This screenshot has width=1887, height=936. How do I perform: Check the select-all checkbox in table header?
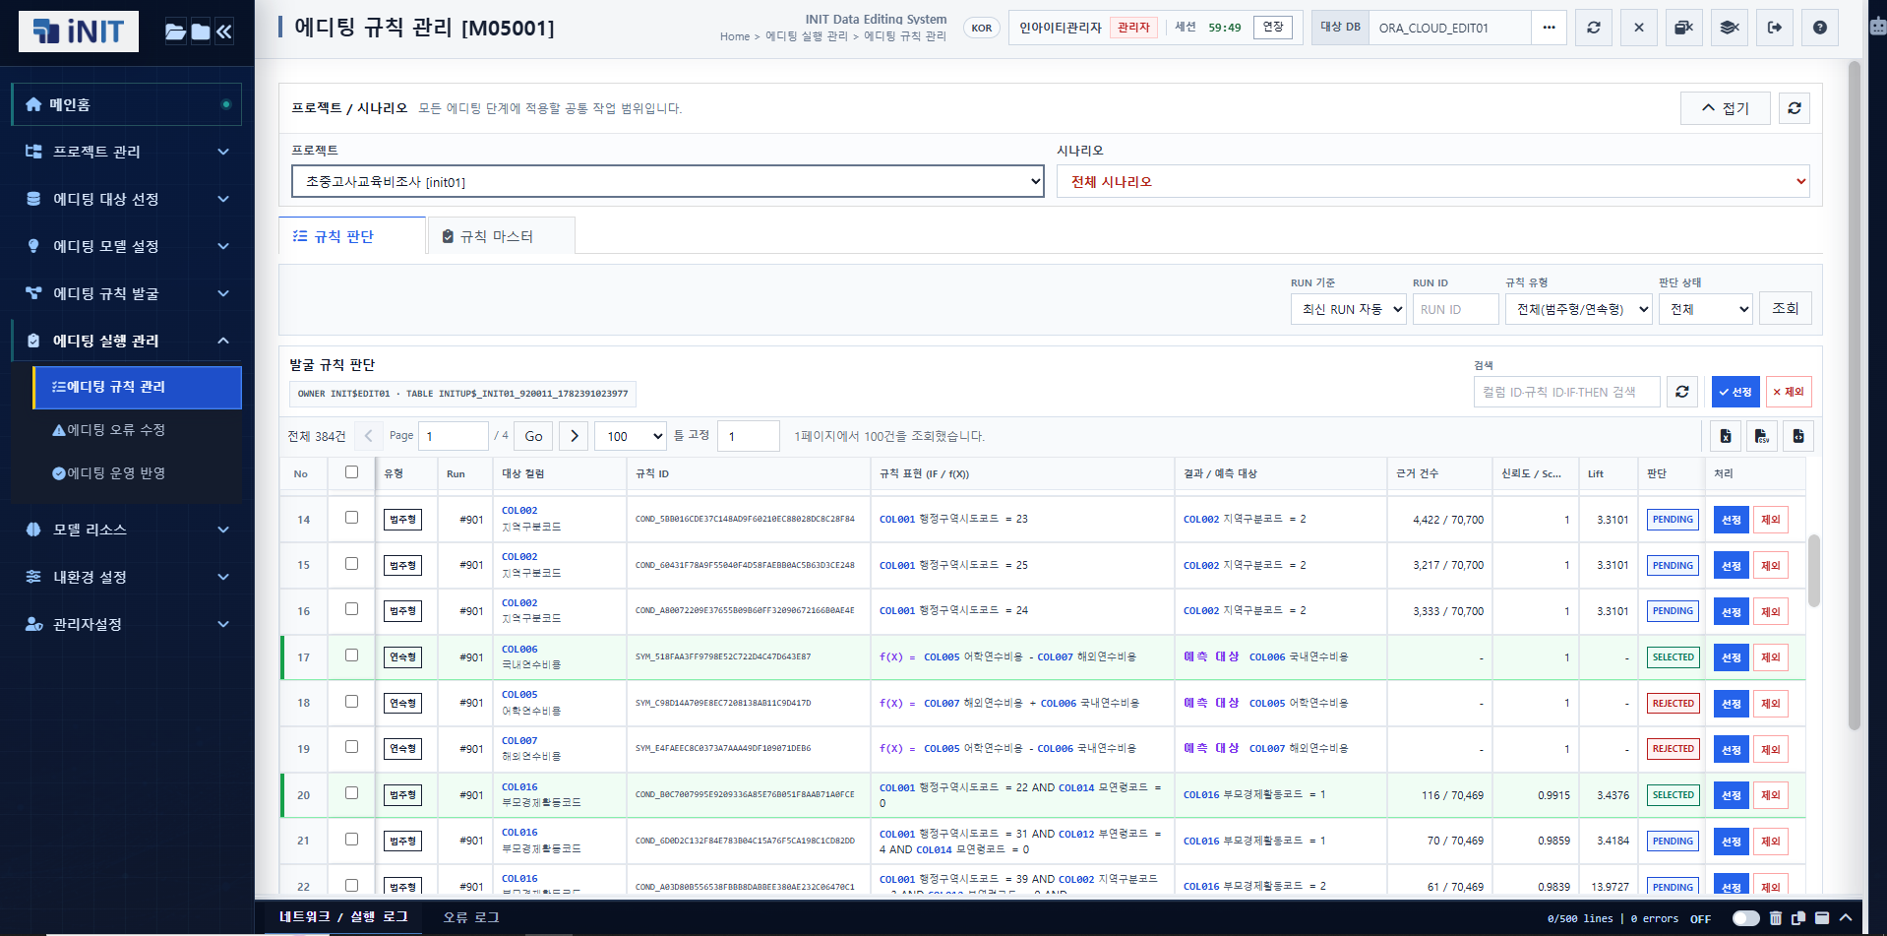pyautogui.click(x=351, y=472)
